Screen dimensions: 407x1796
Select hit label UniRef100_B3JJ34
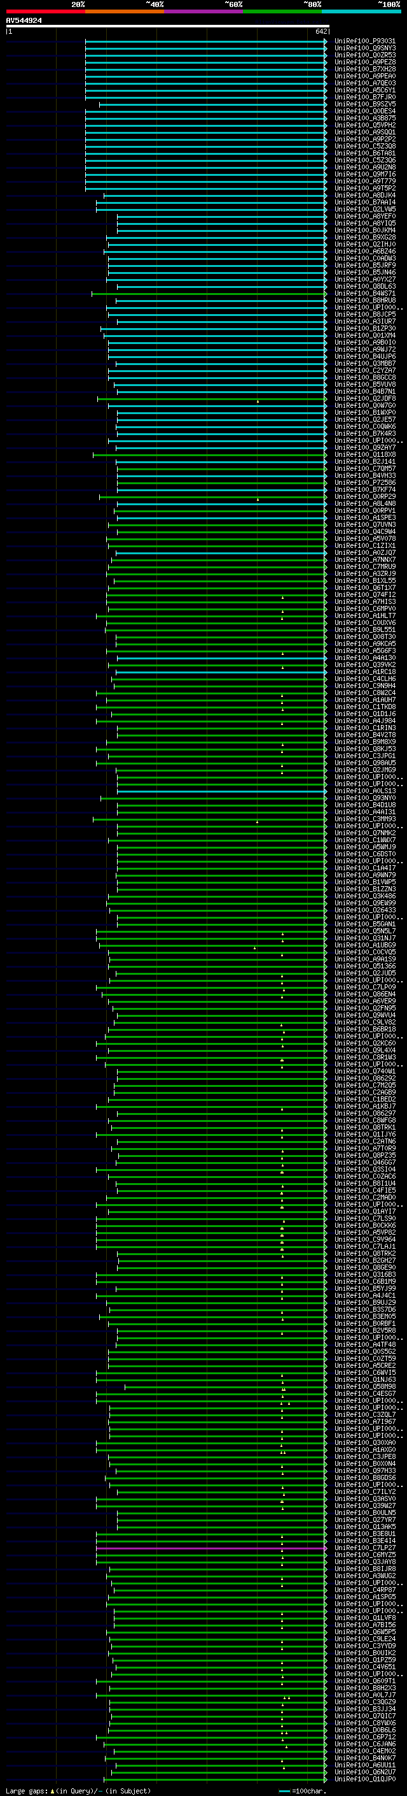point(364,1709)
